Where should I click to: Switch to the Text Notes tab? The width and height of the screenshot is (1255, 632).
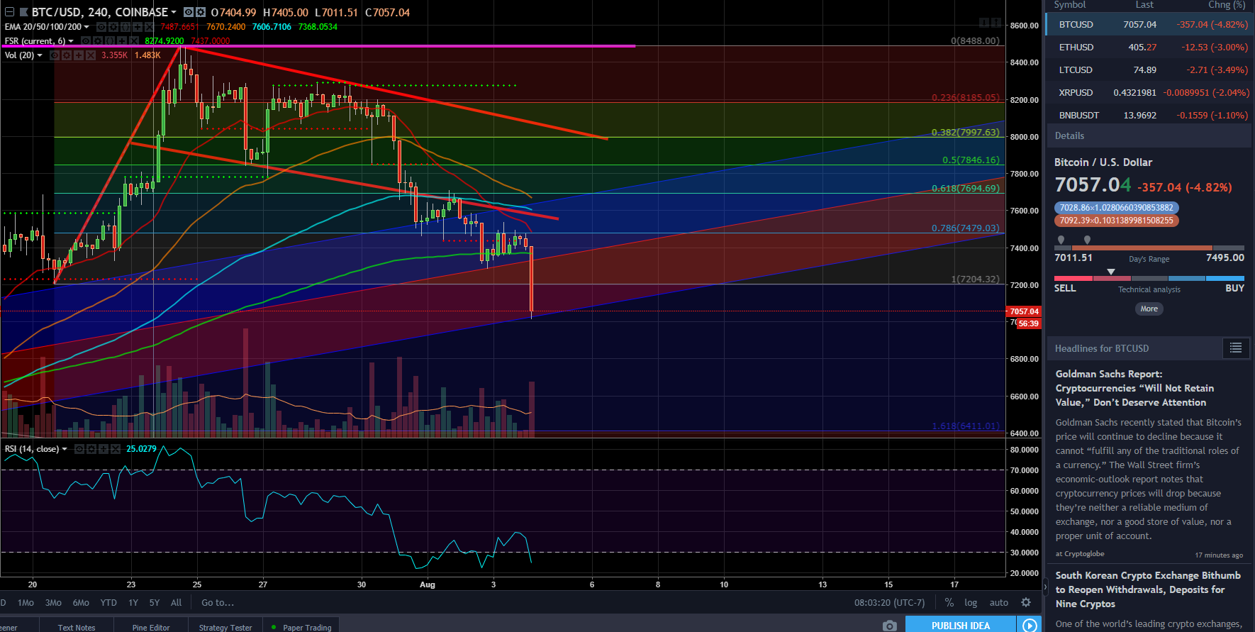click(77, 627)
